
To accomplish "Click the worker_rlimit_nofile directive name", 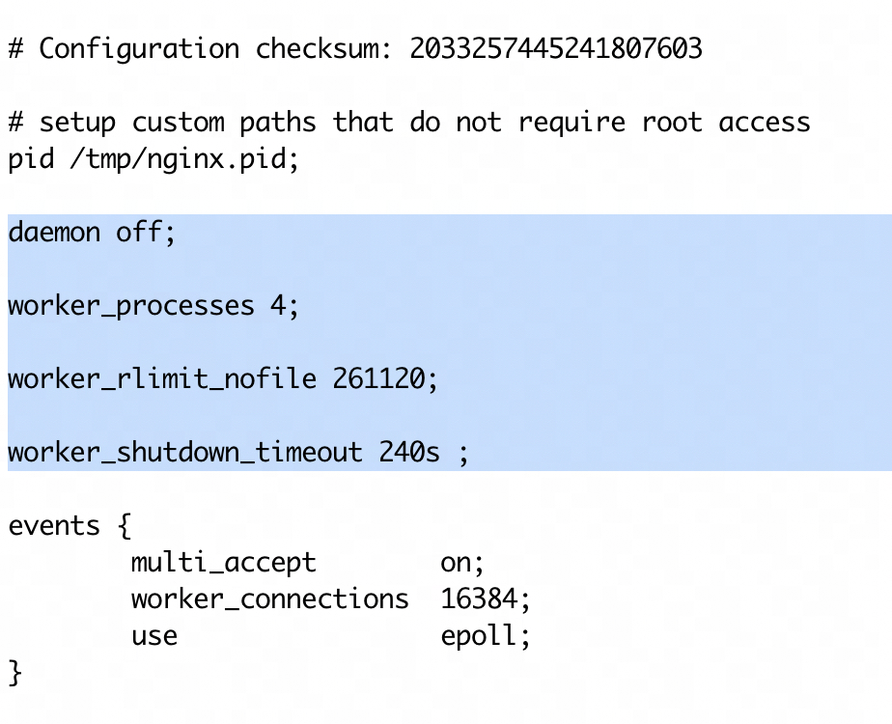I will point(162,378).
